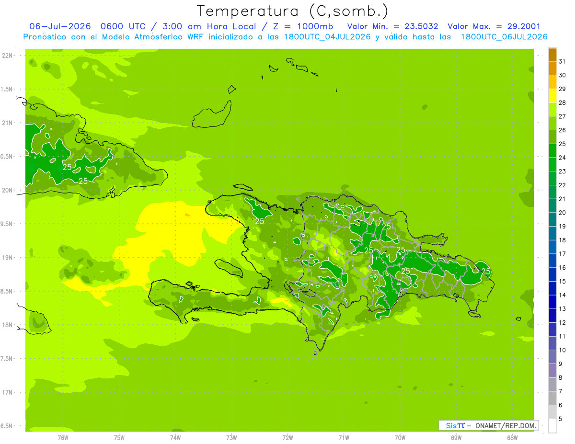575x444 pixels.
Task: Click the 18N latitude tick label
Action: point(7,325)
